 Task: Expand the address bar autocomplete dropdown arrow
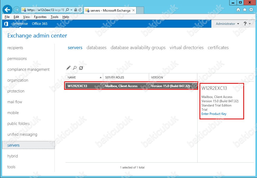click(x=71, y=10)
